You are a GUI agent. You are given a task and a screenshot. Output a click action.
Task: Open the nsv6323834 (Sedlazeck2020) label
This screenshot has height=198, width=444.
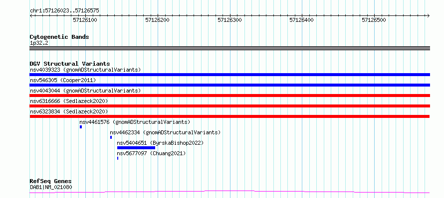point(69,111)
